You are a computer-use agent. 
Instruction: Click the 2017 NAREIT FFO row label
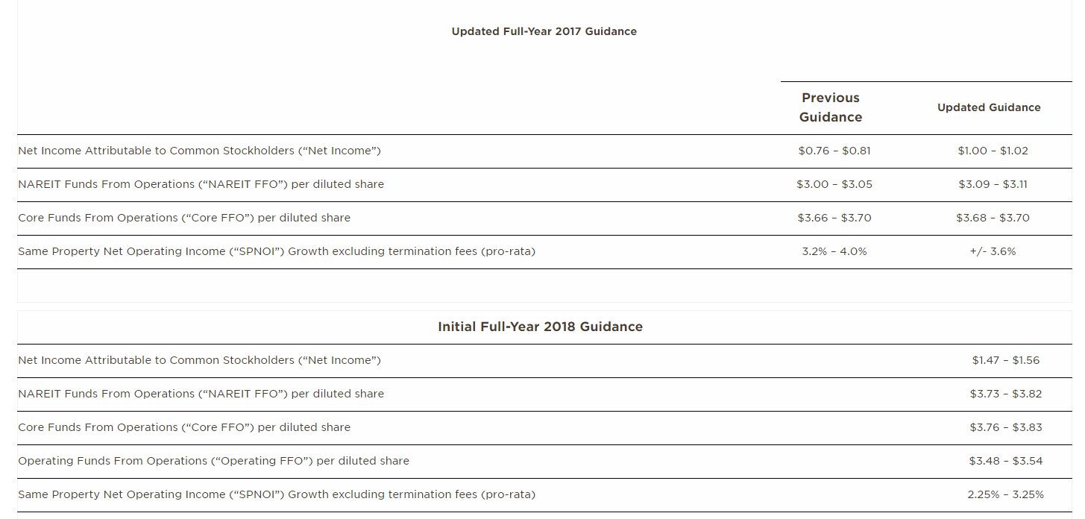pyautogui.click(x=201, y=184)
